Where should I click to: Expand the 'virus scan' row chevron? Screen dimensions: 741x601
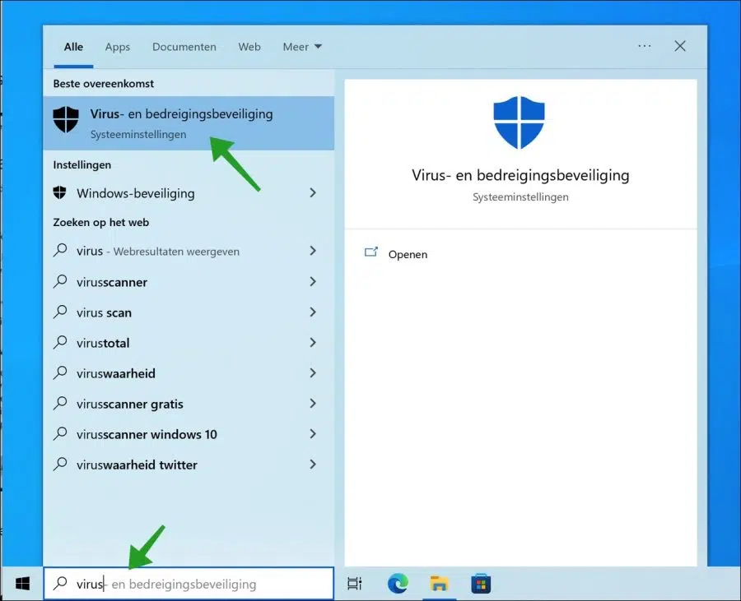[x=312, y=312]
